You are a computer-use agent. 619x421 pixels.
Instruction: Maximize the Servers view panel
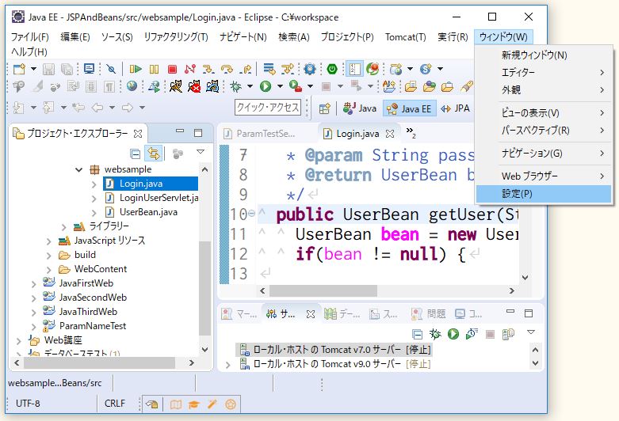[529, 313]
